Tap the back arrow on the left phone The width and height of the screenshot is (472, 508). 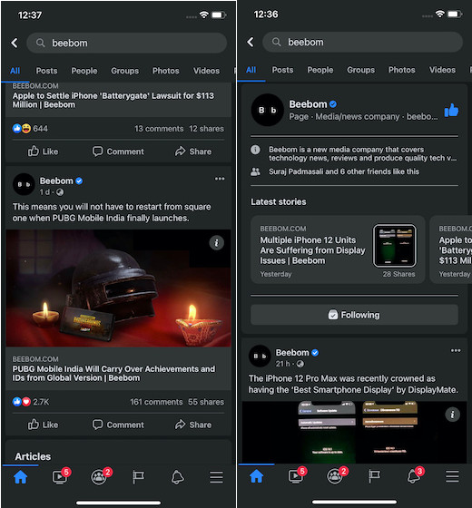click(15, 43)
